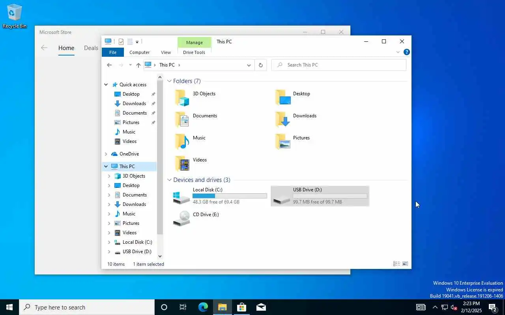Open the File ribbon tab
505x315 pixels.
pyautogui.click(x=113, y=52)
